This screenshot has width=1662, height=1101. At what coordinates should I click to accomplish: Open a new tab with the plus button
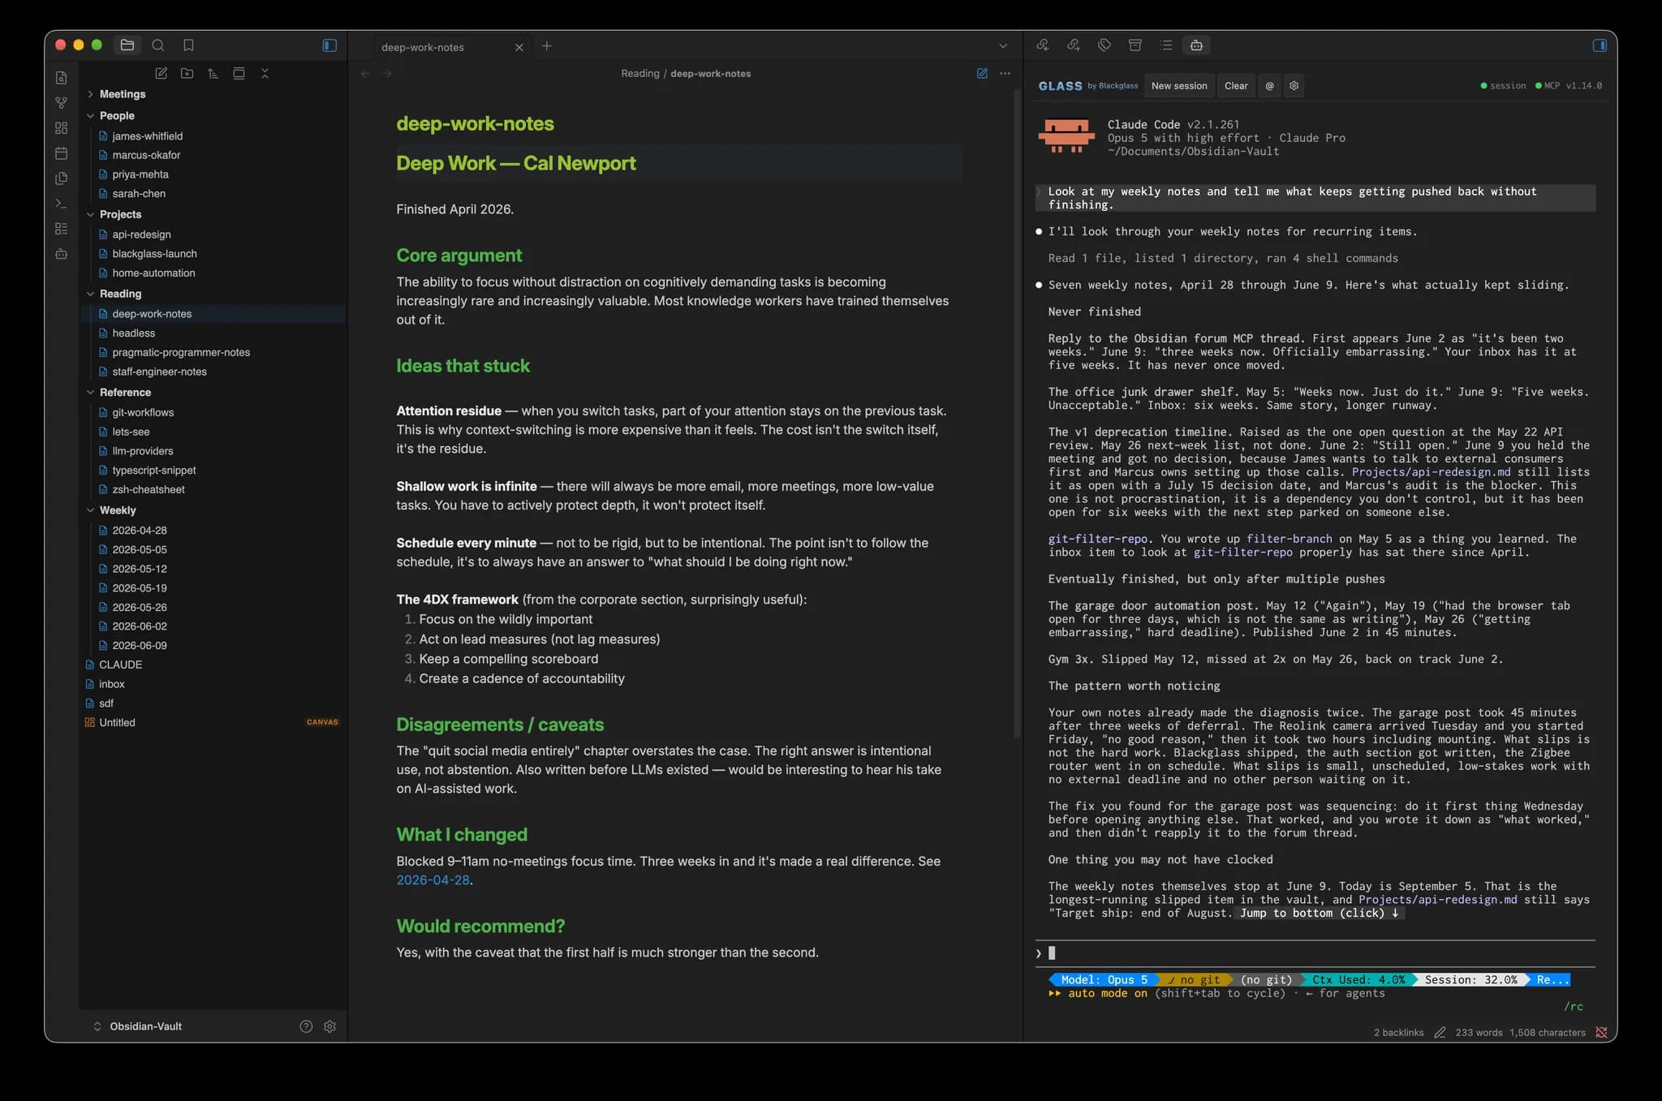547,46
